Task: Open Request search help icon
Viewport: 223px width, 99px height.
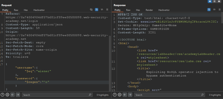Action: click(2, 95)
